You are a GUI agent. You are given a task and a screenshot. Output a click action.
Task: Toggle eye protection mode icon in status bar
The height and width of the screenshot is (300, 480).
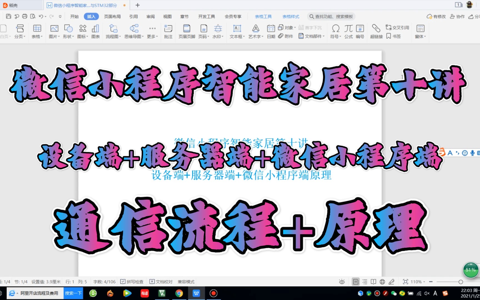[342, 282]
